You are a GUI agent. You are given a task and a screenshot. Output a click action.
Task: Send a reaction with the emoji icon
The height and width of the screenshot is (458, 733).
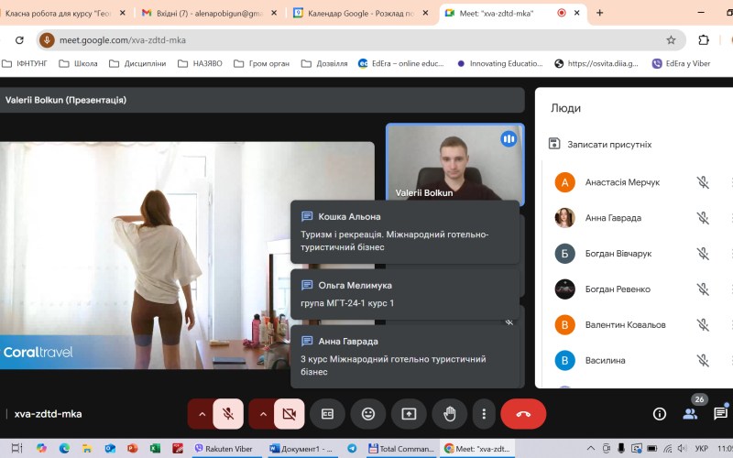pos(368,414)
